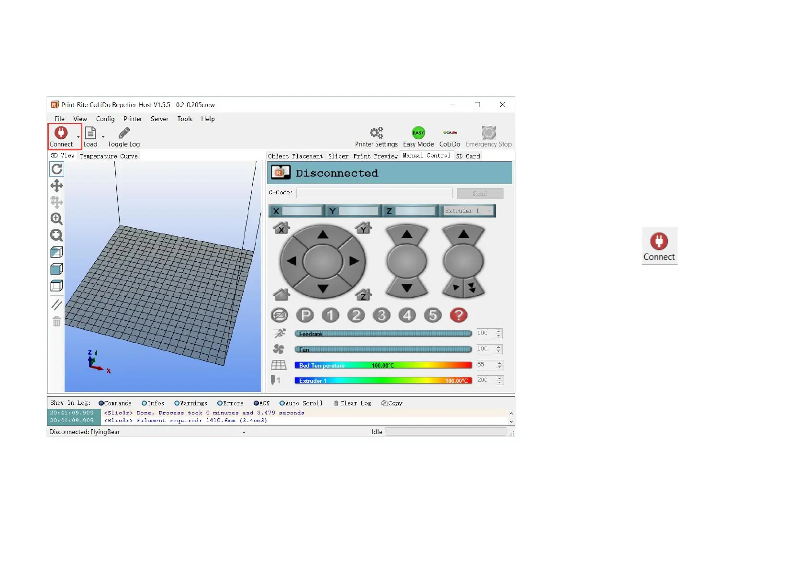Click the red help question mark button
Image resolution: width=806 pixels, height=570 pixels.
click(x=458, y=315)
